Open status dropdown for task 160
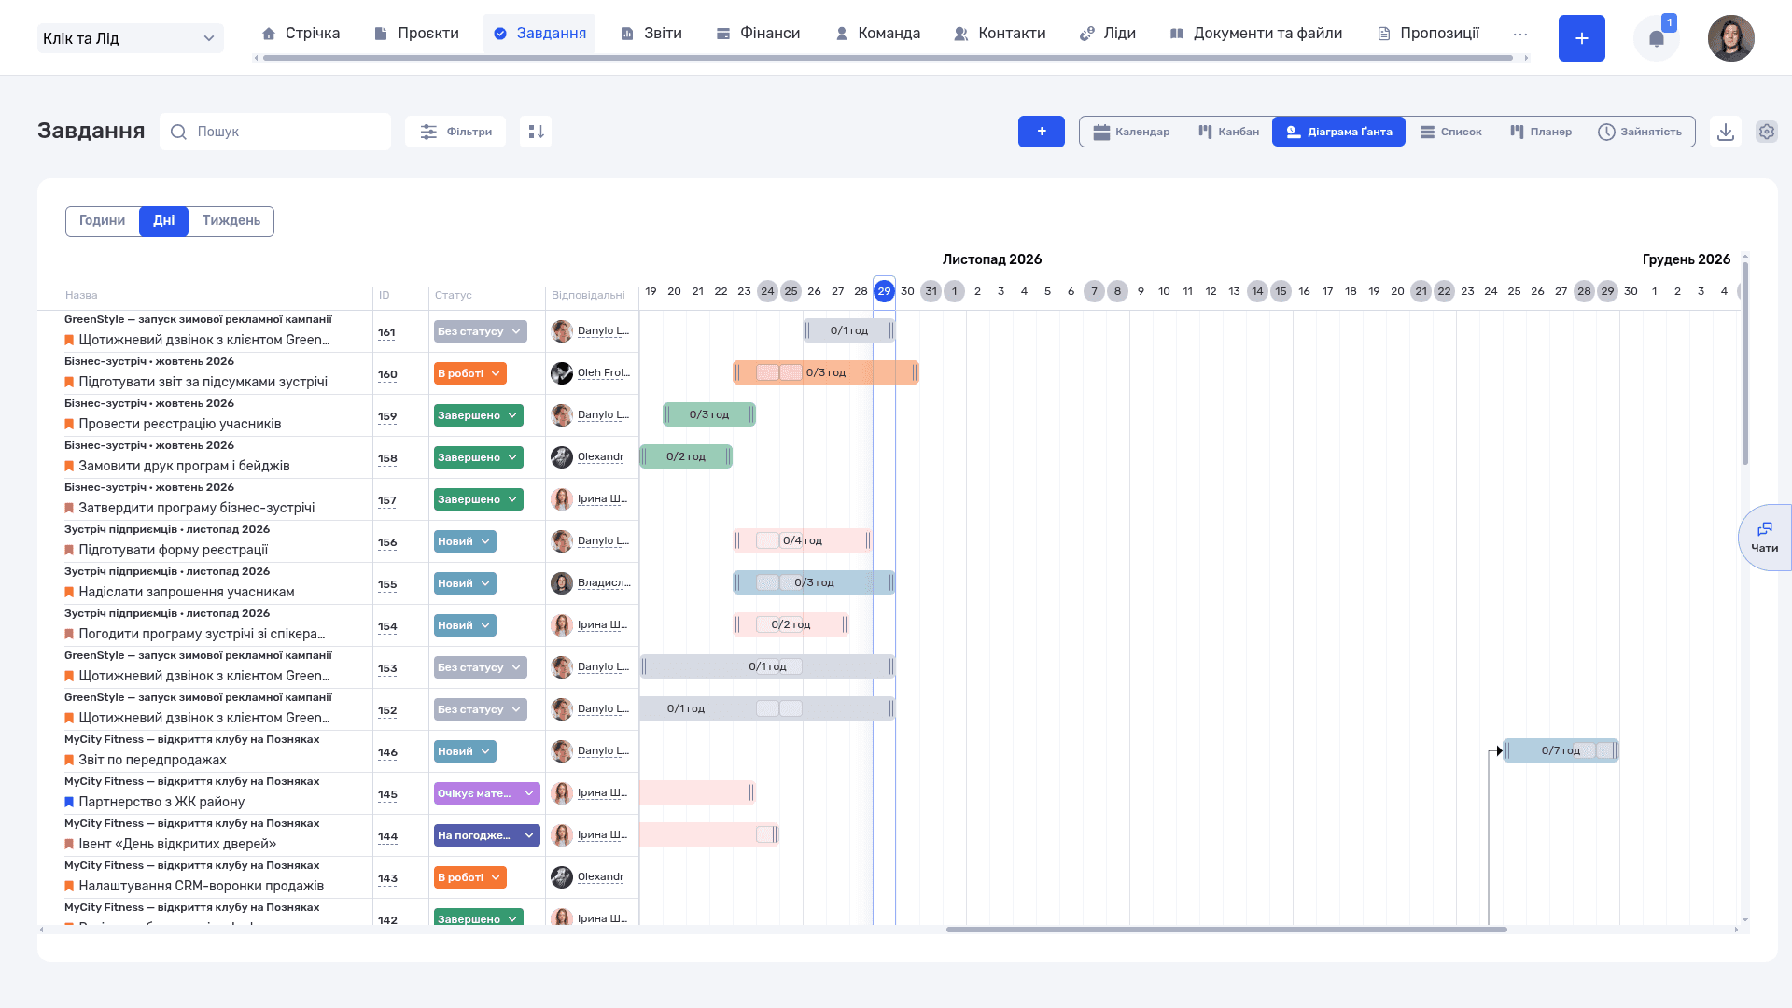Screen dimensions: 1792x1008 [470, 373]
